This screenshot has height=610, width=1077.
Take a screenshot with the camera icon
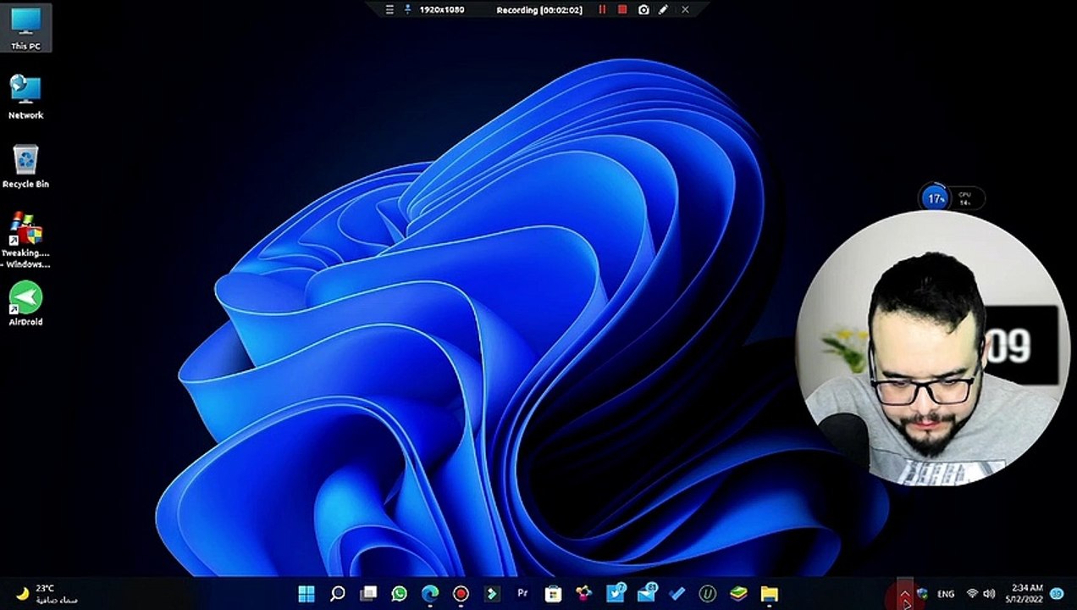pyautogui.click(x=643, y=9)
